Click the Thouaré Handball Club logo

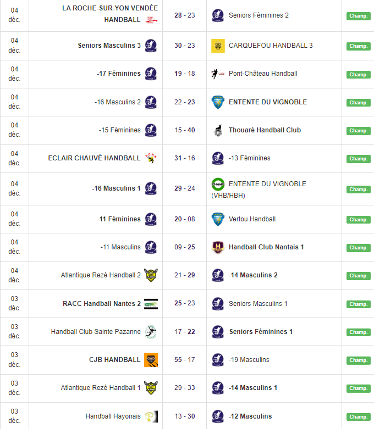[218, 130]
